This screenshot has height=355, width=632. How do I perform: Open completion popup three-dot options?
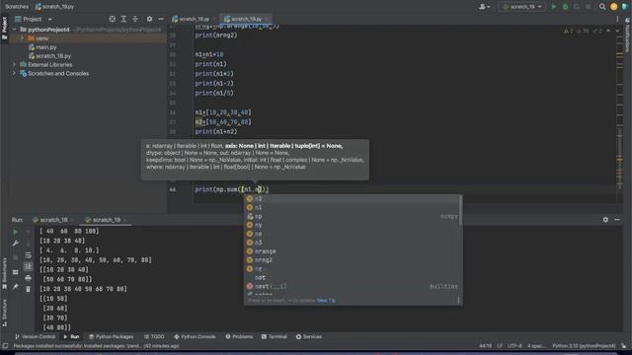pos(458,301)
